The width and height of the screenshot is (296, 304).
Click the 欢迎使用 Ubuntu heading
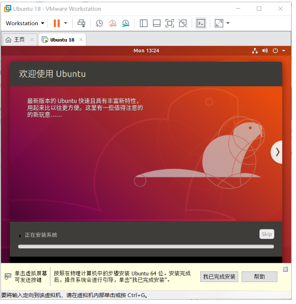(52, 74)
